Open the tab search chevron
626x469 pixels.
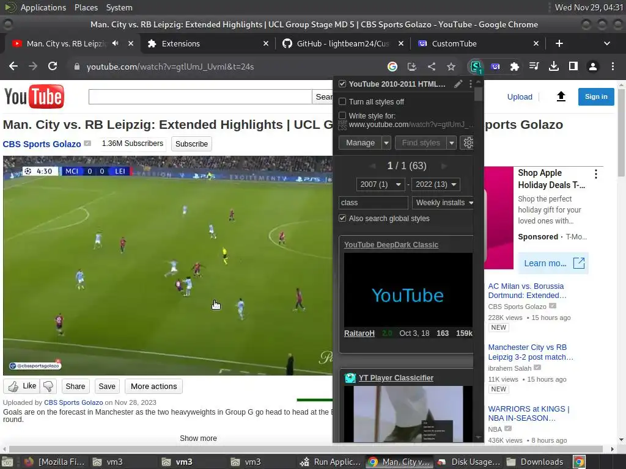coord(607,43)
